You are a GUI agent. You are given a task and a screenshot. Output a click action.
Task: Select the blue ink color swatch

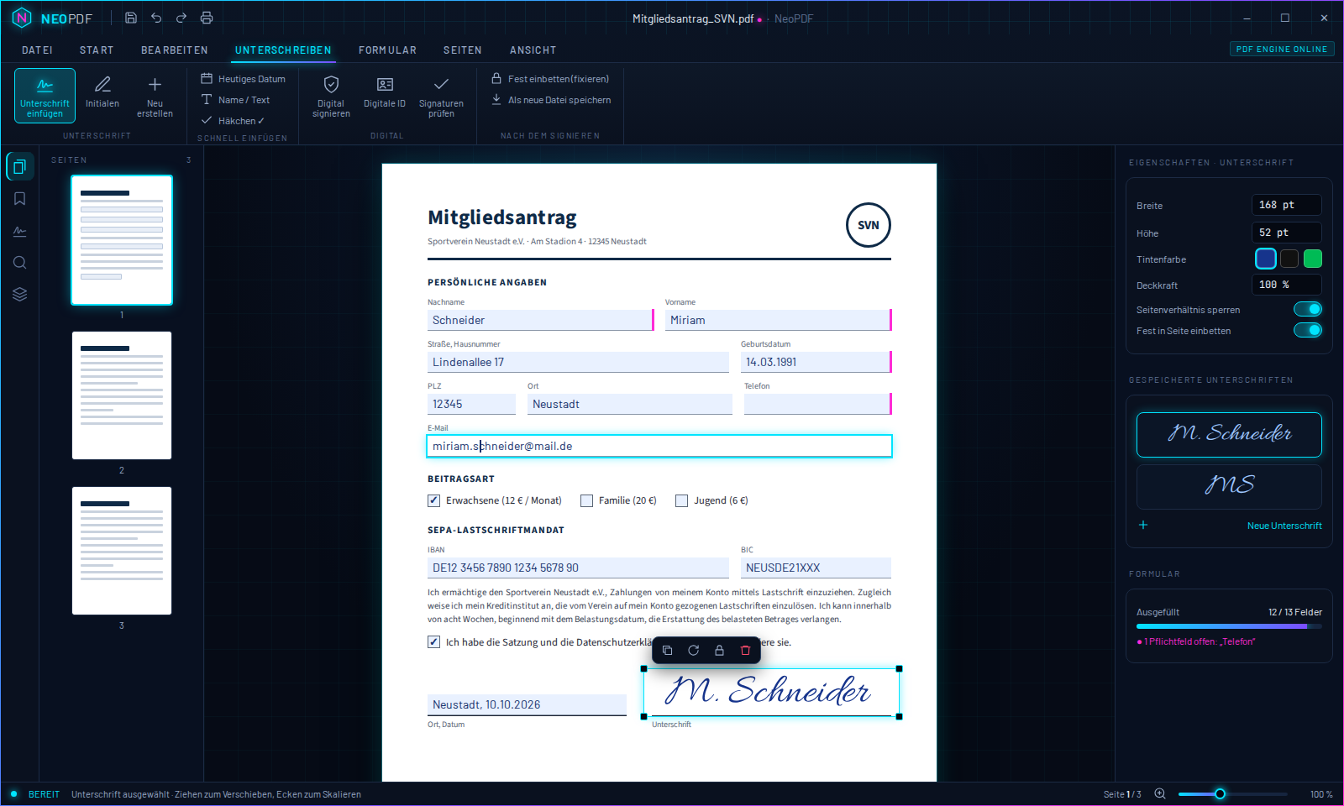1266,259
